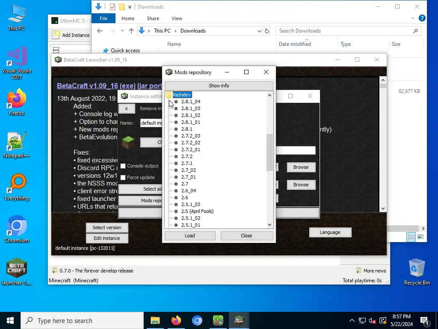Open notification center icon
The image size is (438, 329).
click(425, 321)
